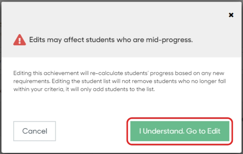Click the green I Understand. Go to Edit button

tap(180, 131)
